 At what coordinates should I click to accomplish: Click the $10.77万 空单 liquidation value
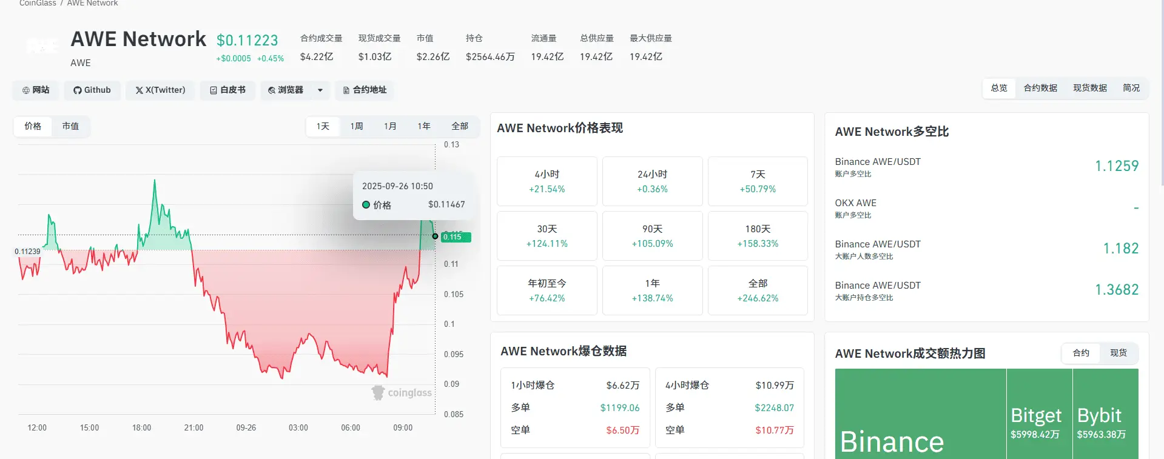click(775, 431)
